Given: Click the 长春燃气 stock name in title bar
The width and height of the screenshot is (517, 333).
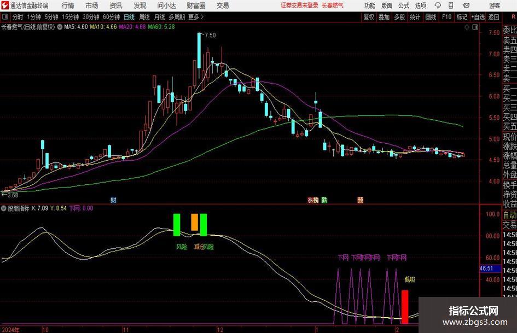Looking at the screenshot, I should (x=333, y=5).
